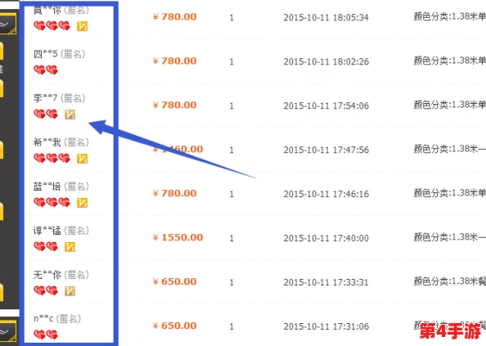
Task: Open buyer name 谭**猛 (匿名)
Action: tap(61, 231)
